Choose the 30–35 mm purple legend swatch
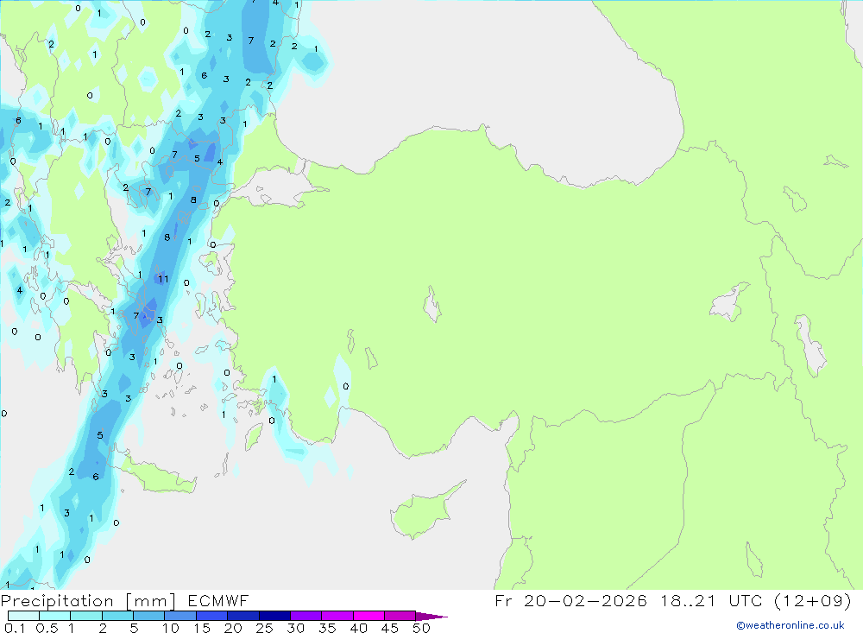The image size is (863, 633). (x=306, y=616)
